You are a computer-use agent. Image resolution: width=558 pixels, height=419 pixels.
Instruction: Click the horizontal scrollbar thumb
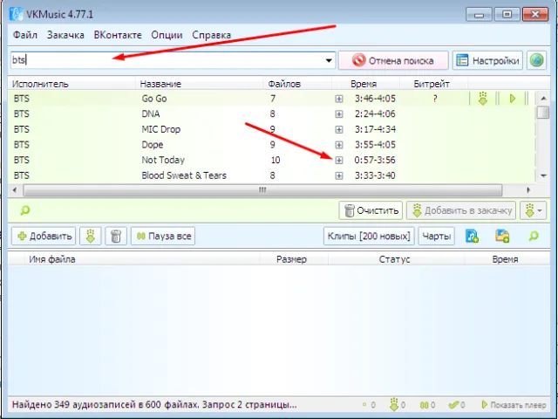point(262,190)
